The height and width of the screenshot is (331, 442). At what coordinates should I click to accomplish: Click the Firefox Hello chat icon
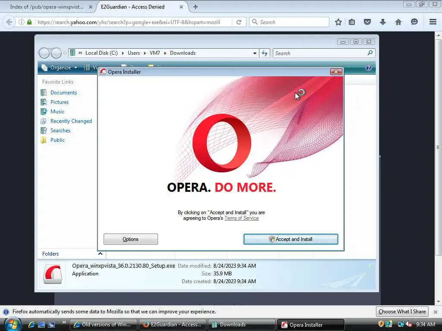(x=414, y=22)
